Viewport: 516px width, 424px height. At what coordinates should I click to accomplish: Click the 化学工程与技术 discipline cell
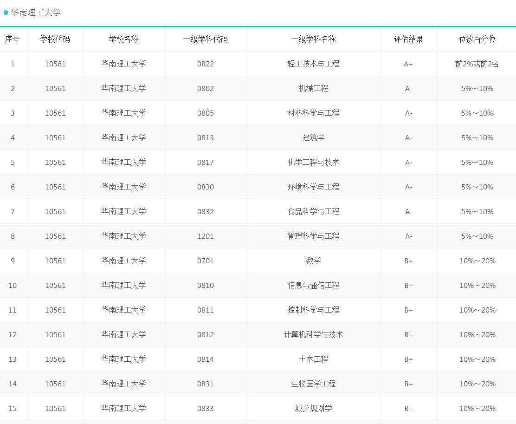313,162
